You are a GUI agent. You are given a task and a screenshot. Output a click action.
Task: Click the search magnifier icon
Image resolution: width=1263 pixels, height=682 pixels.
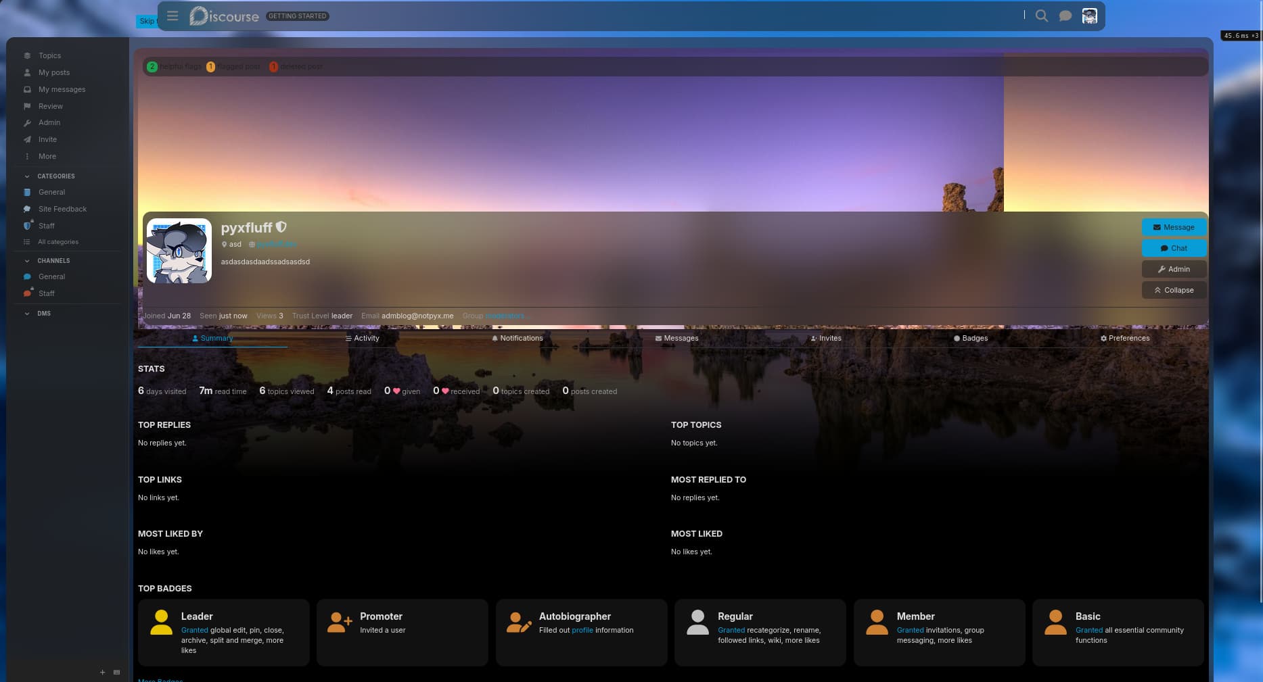point(1042,16)
